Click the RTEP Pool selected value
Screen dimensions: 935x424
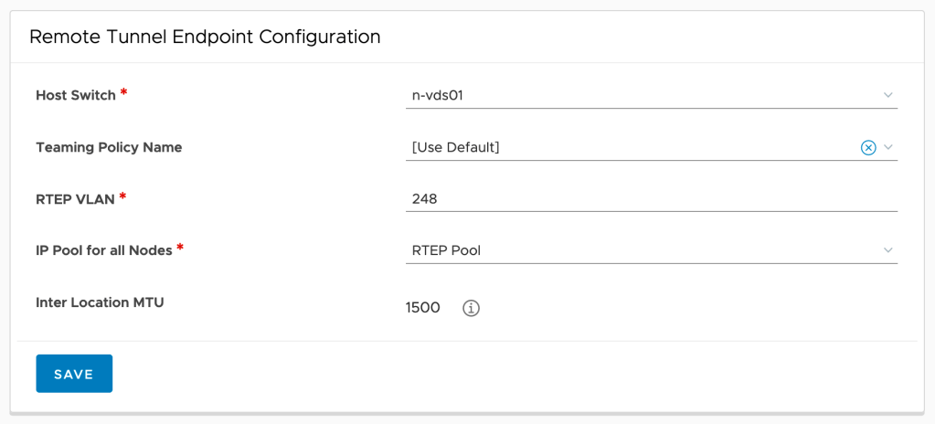[x=446, y=250]
